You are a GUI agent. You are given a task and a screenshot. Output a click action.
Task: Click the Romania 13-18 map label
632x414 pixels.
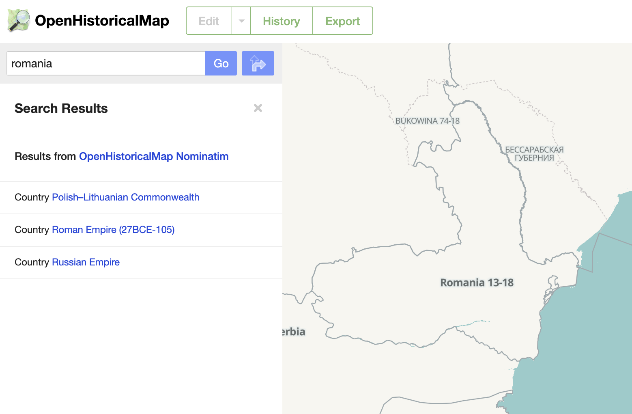pos(476,282)
